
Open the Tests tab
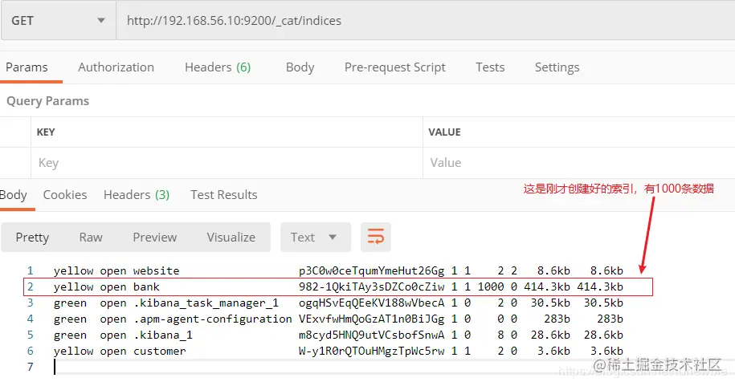pos(490,67)
